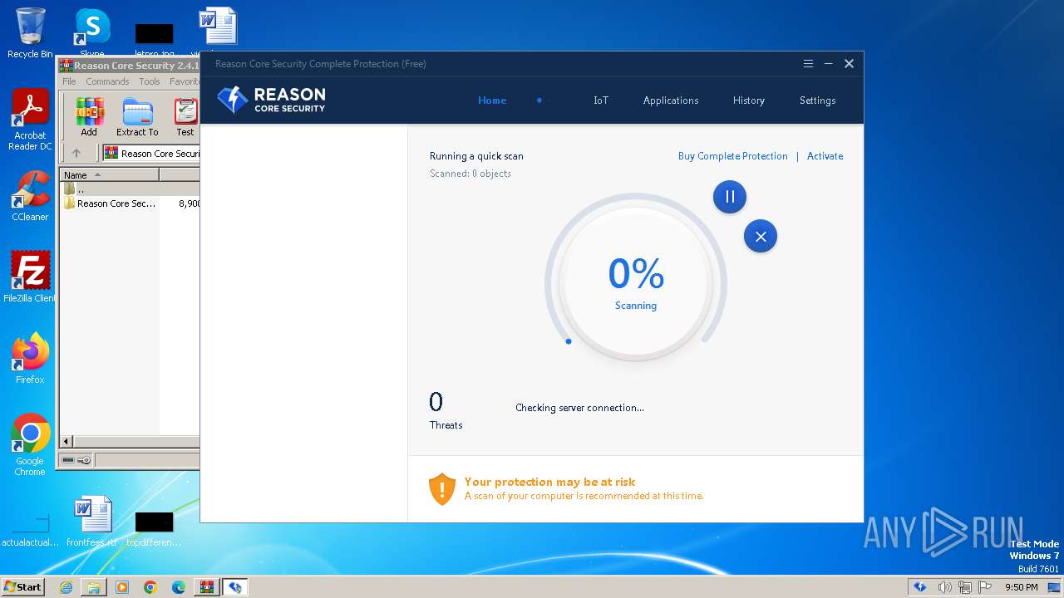
Task: Open the IoT tab
Action: pos(601,100)
